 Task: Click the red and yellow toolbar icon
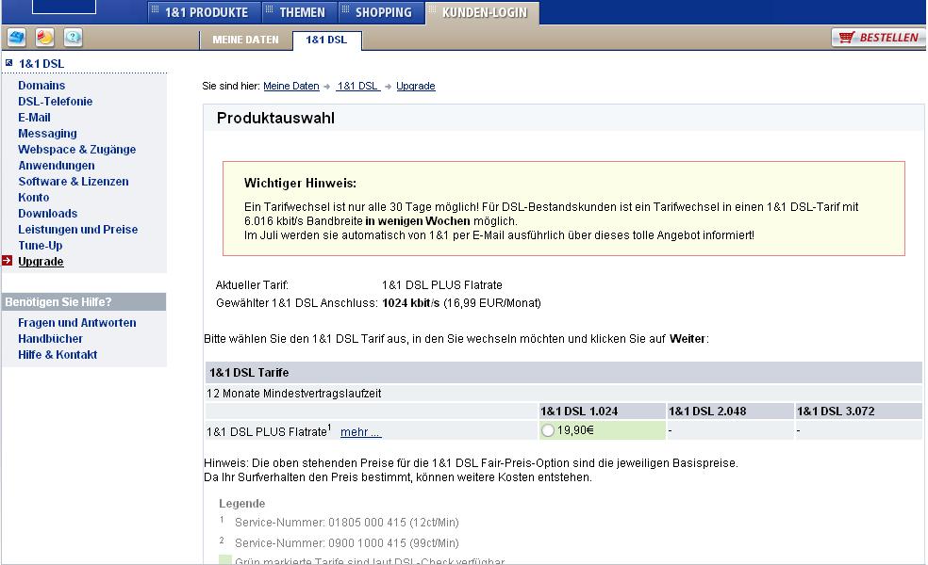coord(45,38)
